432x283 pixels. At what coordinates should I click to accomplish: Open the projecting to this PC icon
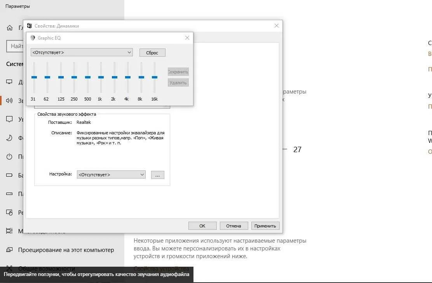[x=9, y=250]
